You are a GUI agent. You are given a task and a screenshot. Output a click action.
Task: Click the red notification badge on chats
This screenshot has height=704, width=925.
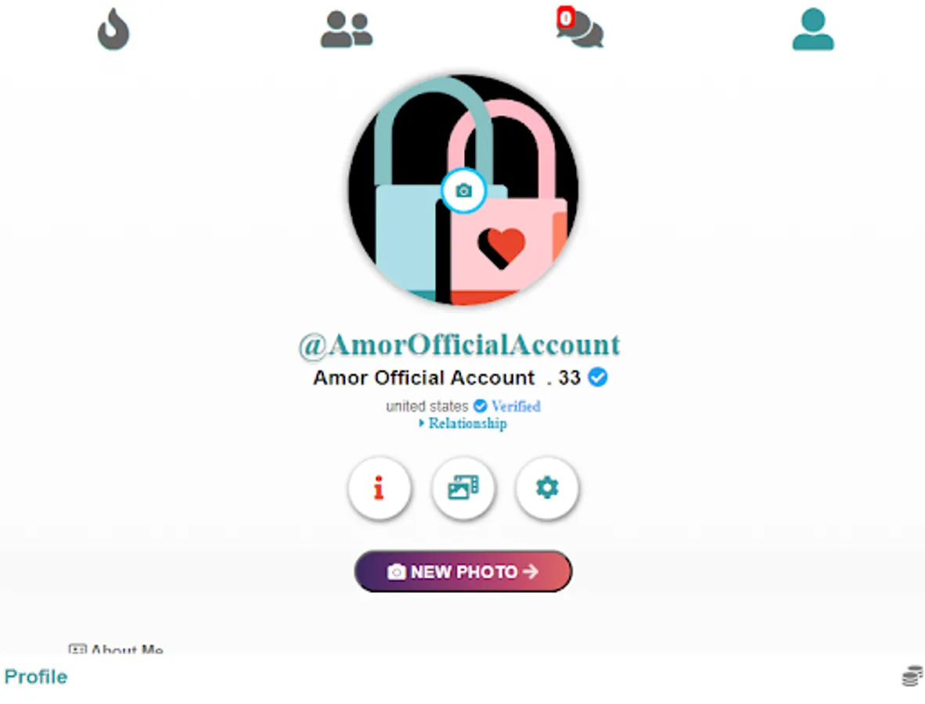pos(566,18)
